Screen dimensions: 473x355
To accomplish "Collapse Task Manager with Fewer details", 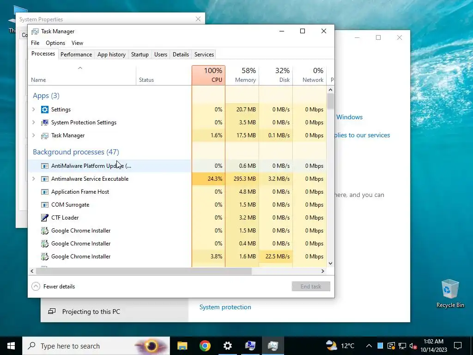I will (x=53, y=287).
